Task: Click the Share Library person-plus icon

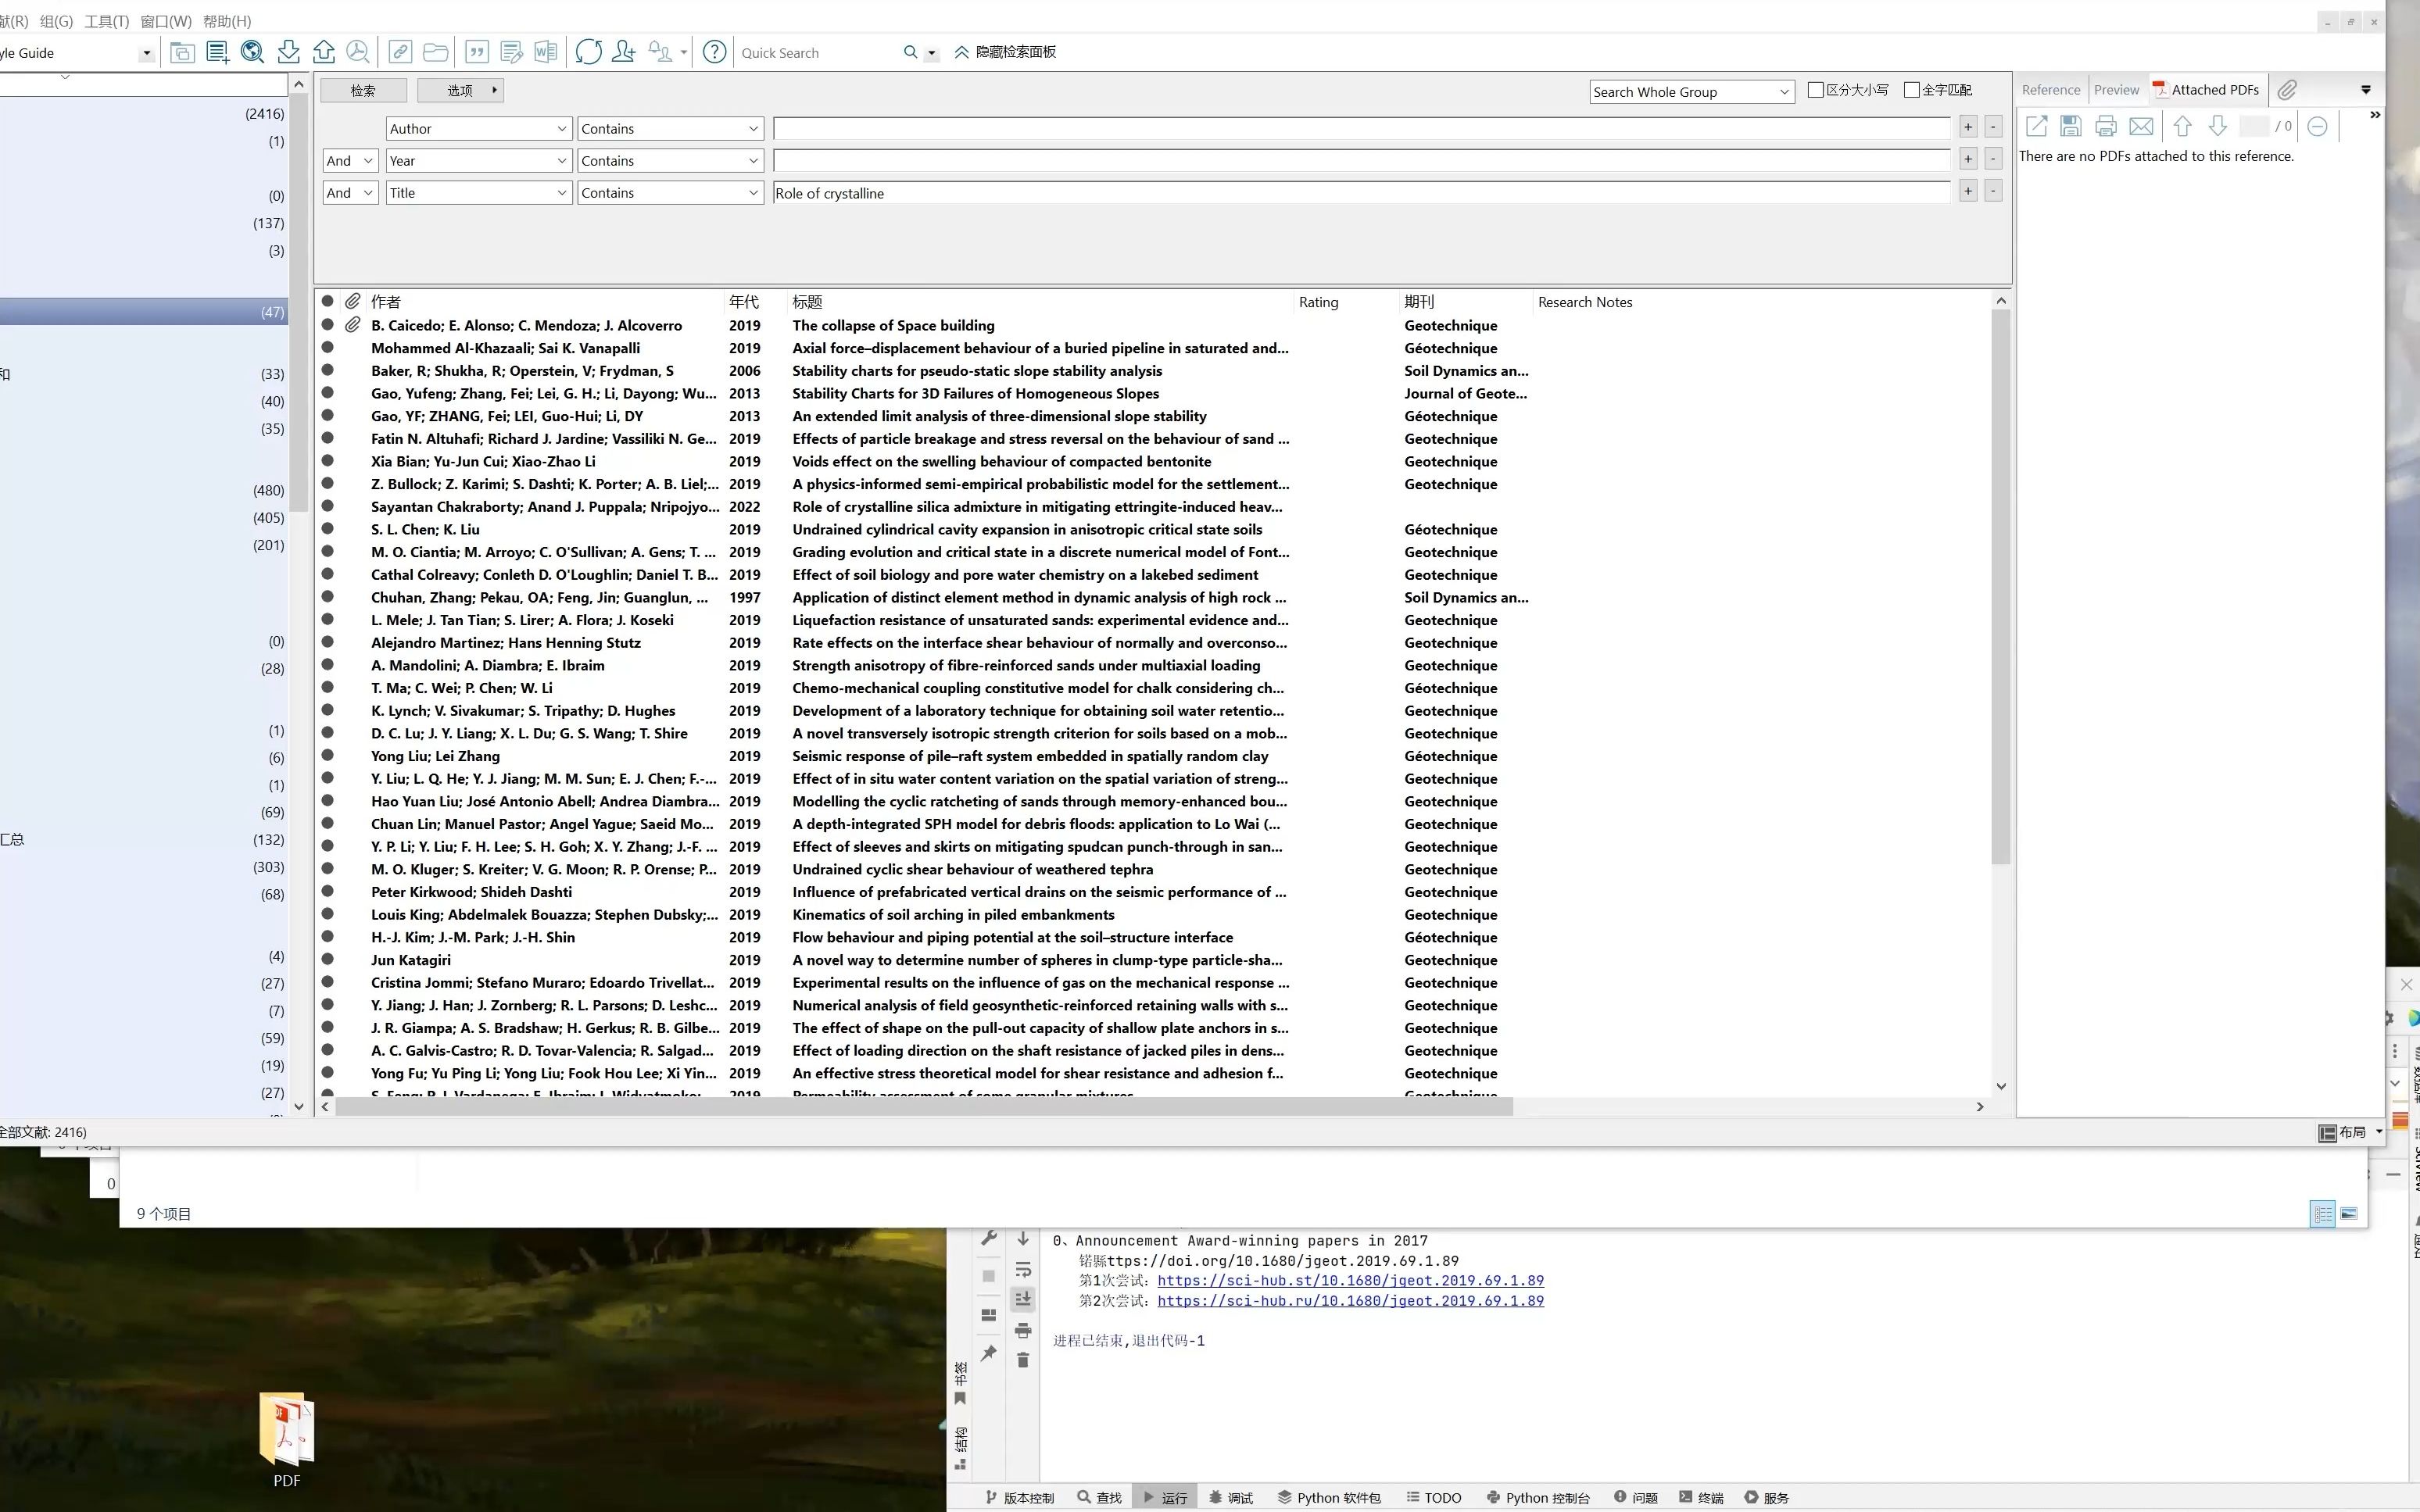Action: click(623, 52)
